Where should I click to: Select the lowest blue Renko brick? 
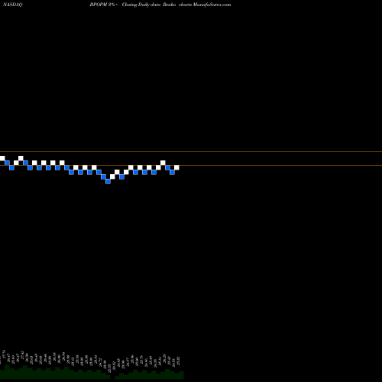(108, 181)
